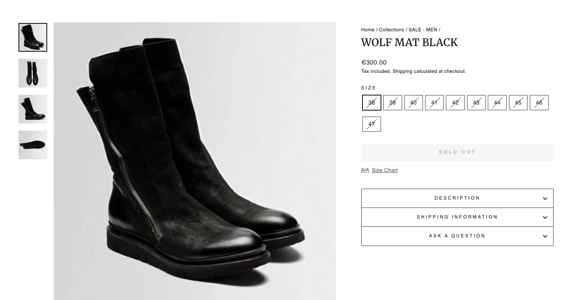Screen dimensions: 569x300
Task: Open SALE - MEN breadcrumb link
Action: (423, 30)
